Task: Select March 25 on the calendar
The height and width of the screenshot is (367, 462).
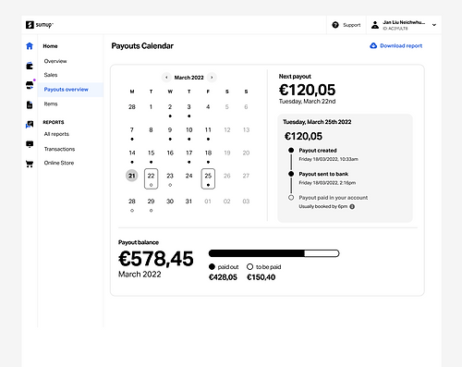Action: tap(208, 178)
